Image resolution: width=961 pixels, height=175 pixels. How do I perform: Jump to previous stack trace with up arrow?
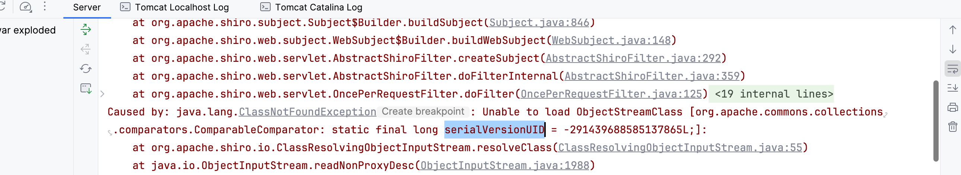(x=952, y=30)
